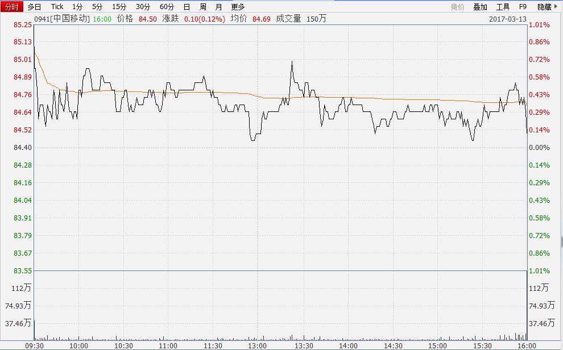Click the 11:30 time axis label
The image size is (563, 350).
tap(213, 346)
